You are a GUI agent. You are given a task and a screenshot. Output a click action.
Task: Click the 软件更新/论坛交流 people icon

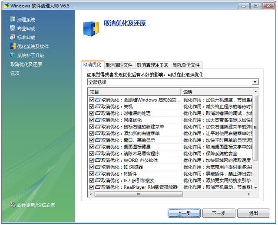click(x=13, y=205)
